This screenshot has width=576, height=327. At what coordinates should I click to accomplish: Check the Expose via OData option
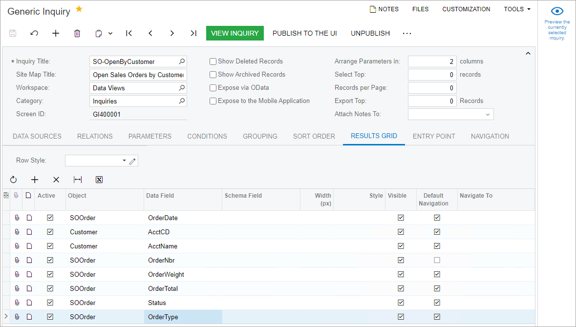[213, 88]
